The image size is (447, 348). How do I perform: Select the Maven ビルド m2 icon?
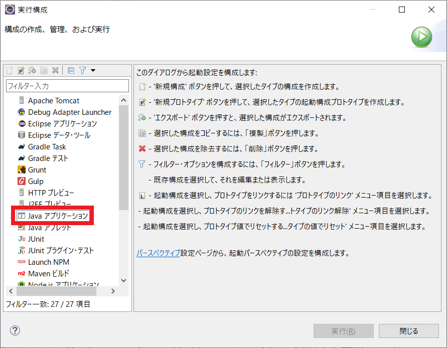point(22,274)
